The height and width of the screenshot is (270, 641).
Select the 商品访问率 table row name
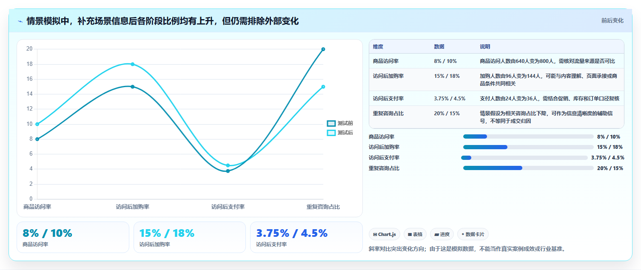386,61
